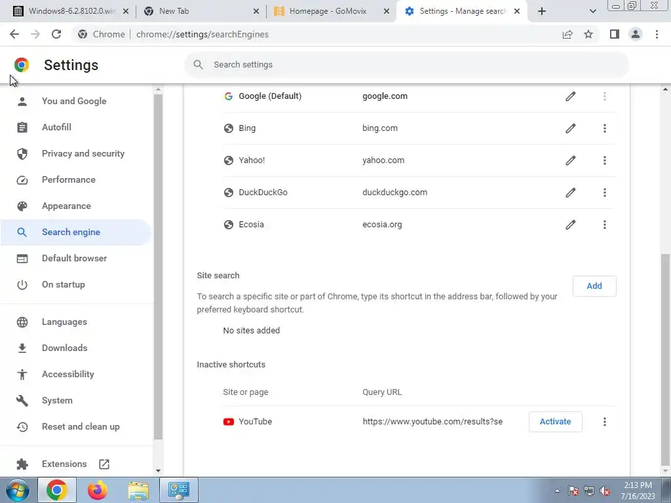Open Chrome from the taskbar
The image size is (671, 503).
pyautogui.click(x=57, y=490)
